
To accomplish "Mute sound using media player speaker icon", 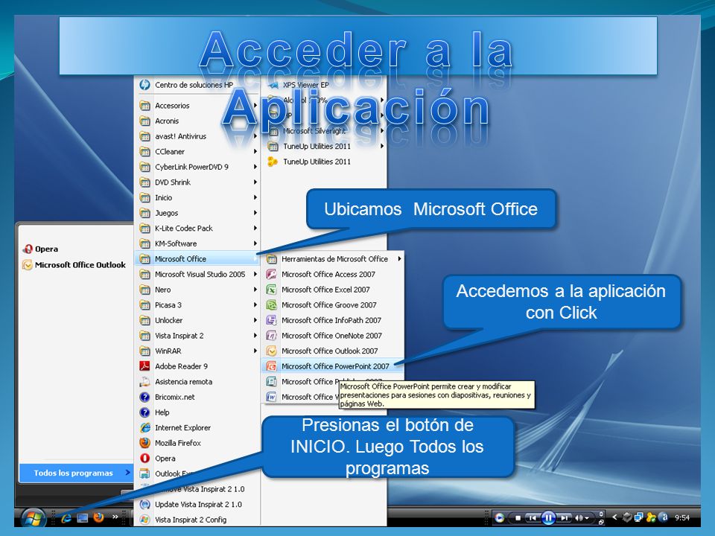I will 579,518.
